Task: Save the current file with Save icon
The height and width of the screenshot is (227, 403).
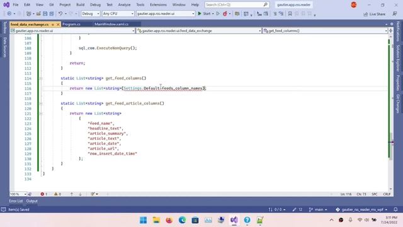Action: point(45,14)
